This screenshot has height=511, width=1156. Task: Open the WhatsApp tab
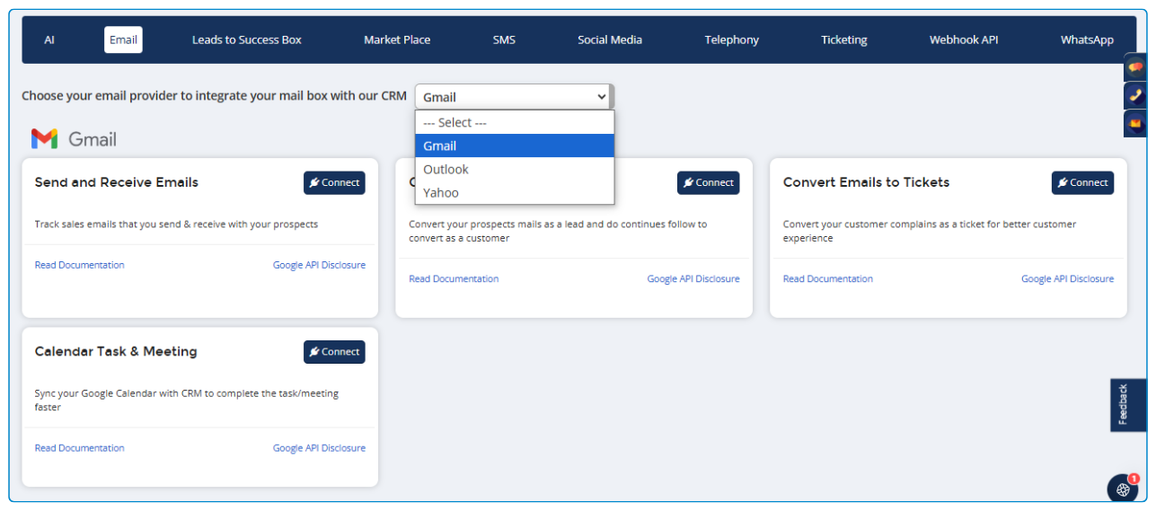(1087, 40)
